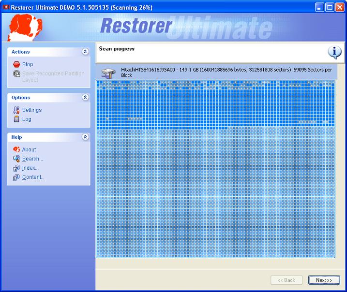
Task: Close the Restorer Ultimate window
Action: pos(340,7)
